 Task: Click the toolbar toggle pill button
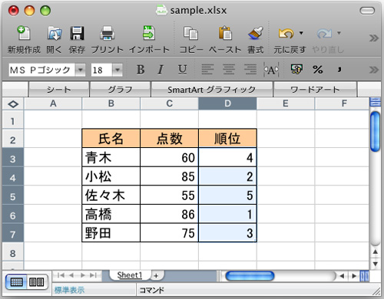click(367, 11)
